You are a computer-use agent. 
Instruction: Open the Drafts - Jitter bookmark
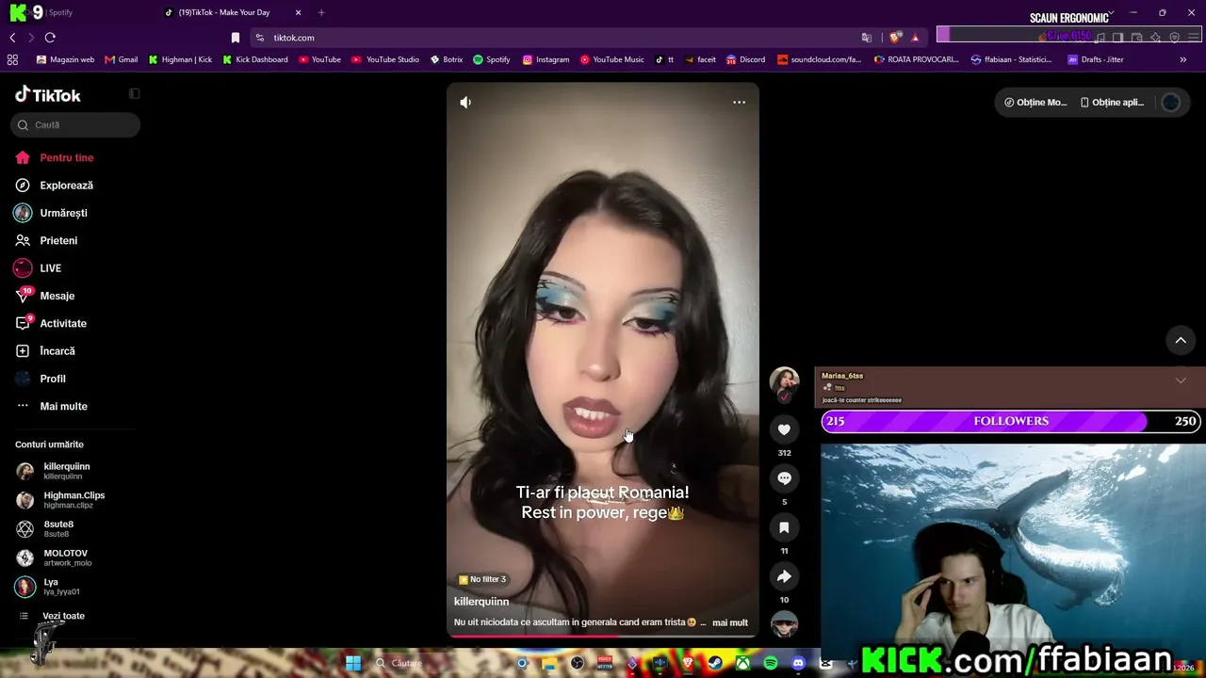click(1096, 59)
